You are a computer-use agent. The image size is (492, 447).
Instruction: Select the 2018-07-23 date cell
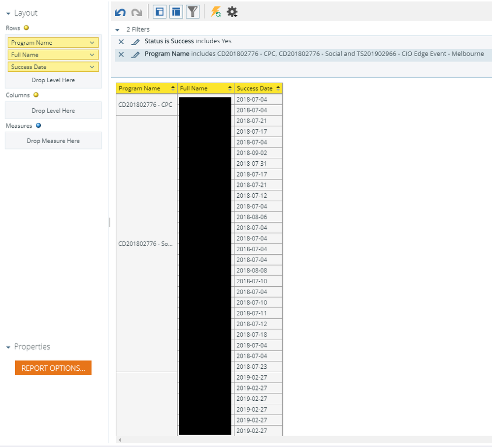(x=259, y=366)
